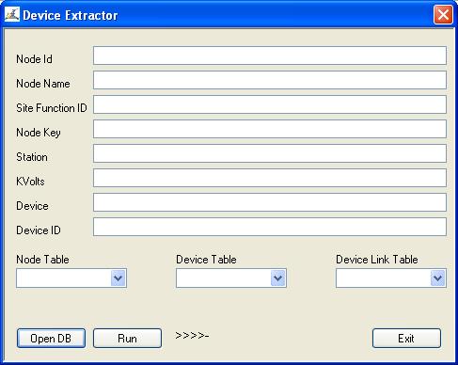Expand the Node Table dropdown arrow
The width and height of the screenshot is (458, 365).
[x=118, y=278]
